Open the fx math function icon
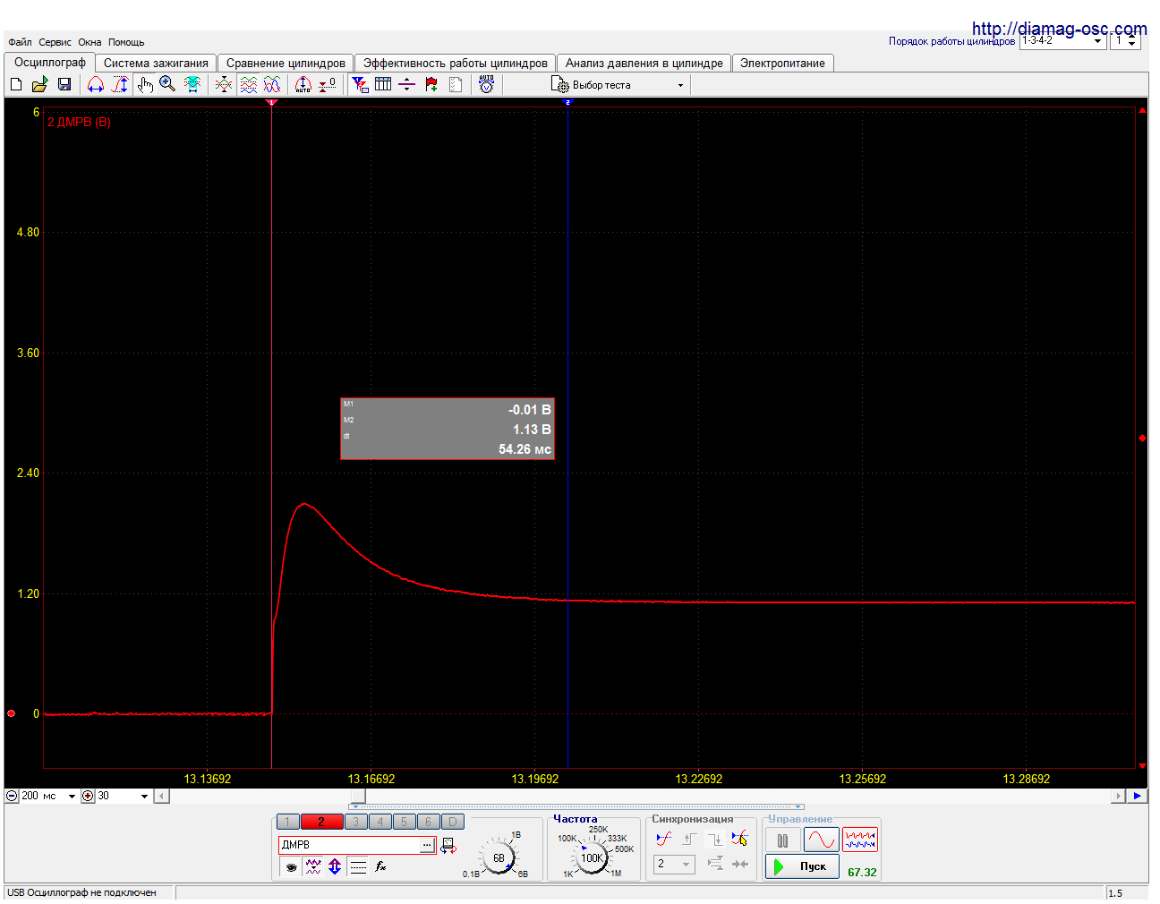Viewport: 1160px width, 904px height. (380, 866)
